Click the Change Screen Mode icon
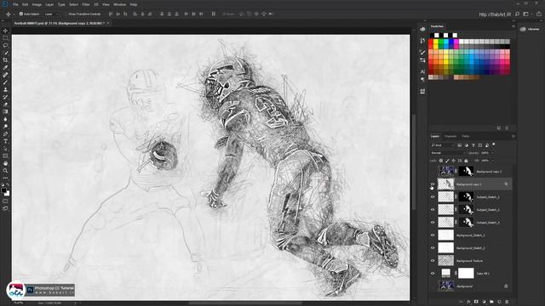 [5, 208]
